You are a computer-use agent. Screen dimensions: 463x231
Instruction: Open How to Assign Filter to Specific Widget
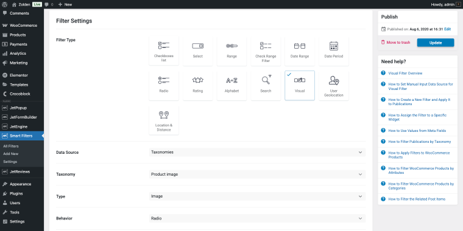[417, 117]
